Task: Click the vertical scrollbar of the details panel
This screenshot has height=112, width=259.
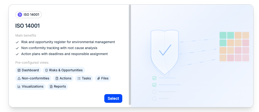Action: (x=130, y=55)
